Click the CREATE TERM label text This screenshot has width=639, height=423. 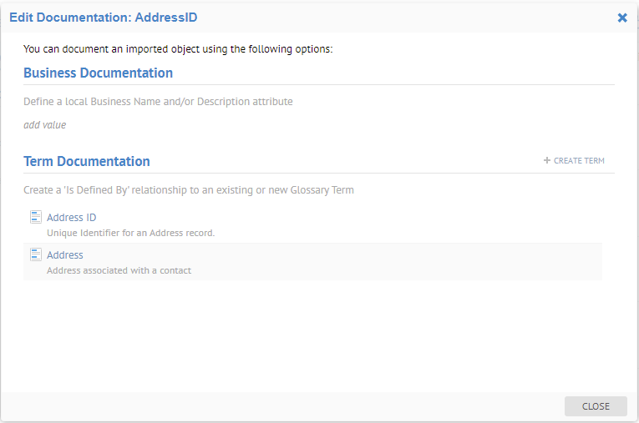pyautogui.click(x=579, y=161)
